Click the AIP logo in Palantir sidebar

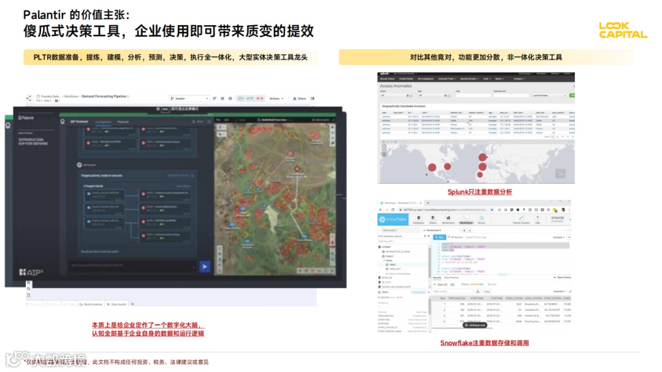click(31, 272)
